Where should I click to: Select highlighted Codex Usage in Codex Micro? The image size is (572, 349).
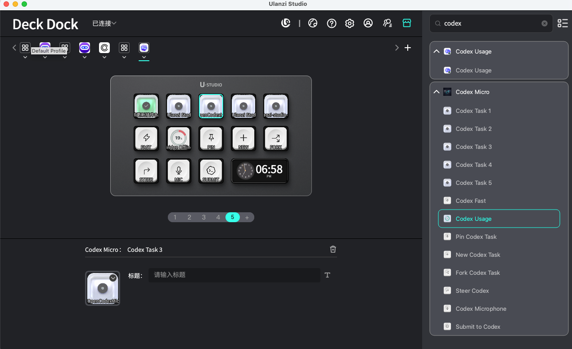coord(499,219)
